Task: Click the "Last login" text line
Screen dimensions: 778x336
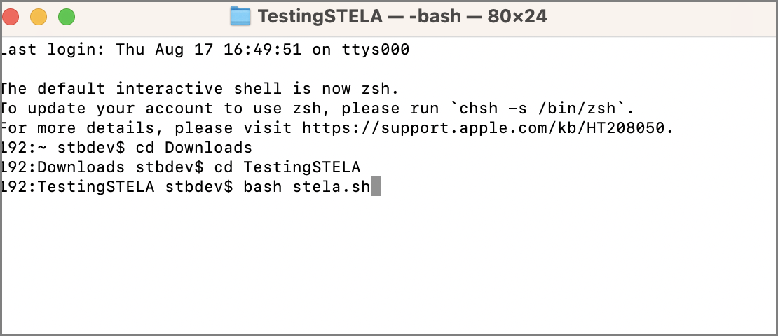Action: 205,50
